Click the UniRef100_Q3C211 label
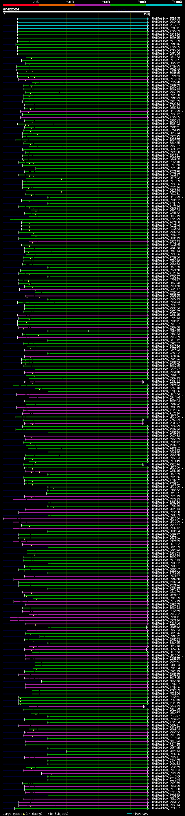 click(166, 758)
